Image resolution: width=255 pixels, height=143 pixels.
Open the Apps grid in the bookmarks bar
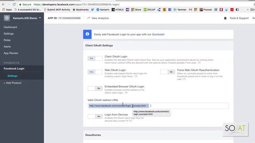point(7,10)
